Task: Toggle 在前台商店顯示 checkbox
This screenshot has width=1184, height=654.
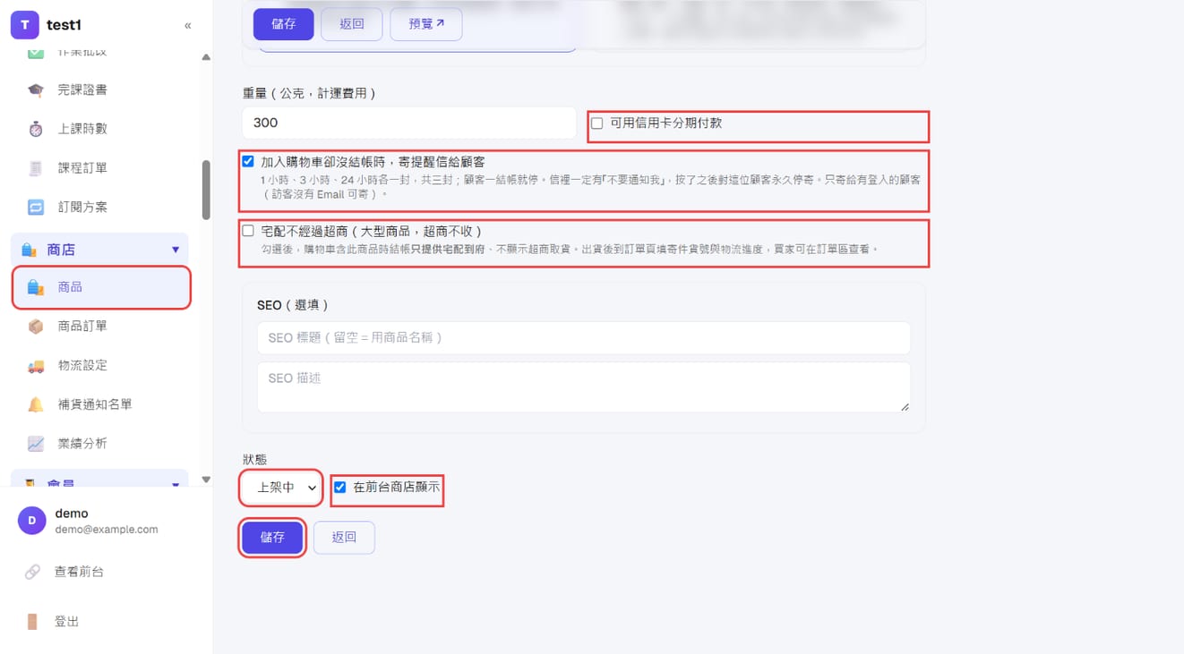Action: 339,488
